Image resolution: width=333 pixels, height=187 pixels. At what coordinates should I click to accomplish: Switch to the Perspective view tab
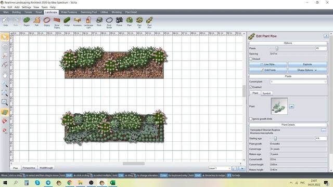[x=29, y=168]
